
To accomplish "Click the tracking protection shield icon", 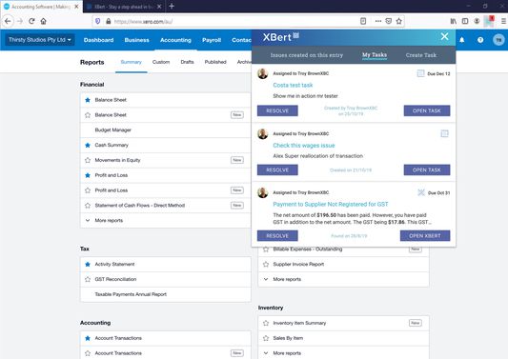I will coord(97,21).
